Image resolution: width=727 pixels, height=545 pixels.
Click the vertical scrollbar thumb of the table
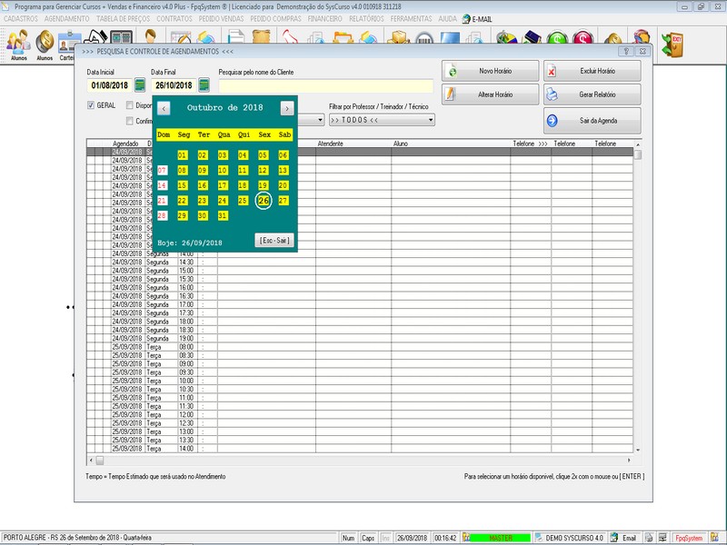[x=638, y=154]
